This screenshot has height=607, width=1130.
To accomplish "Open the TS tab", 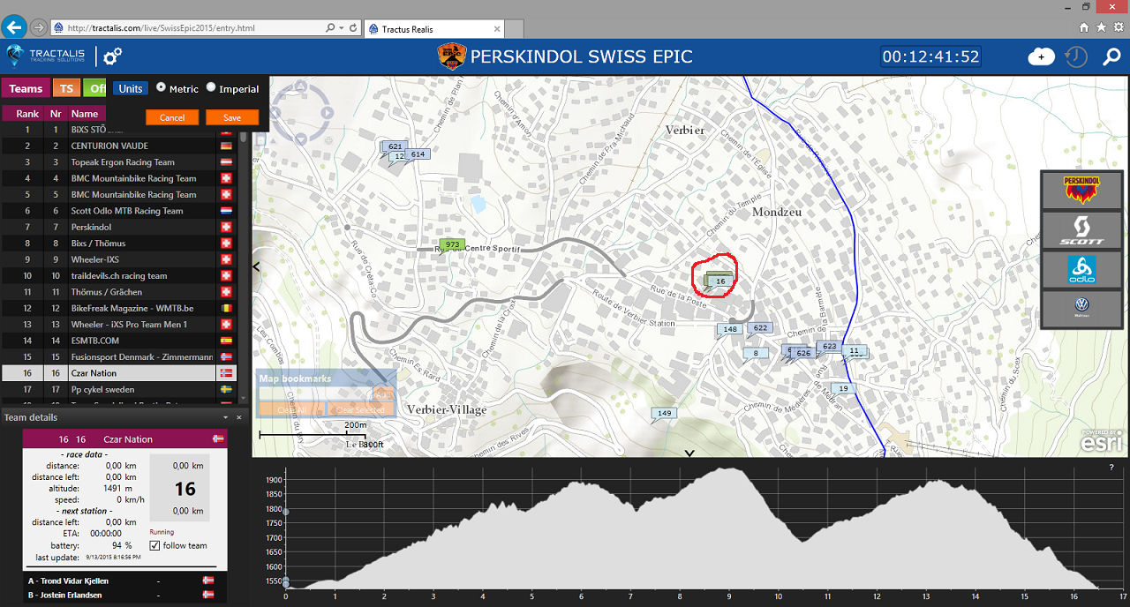I will coord(66,88).
